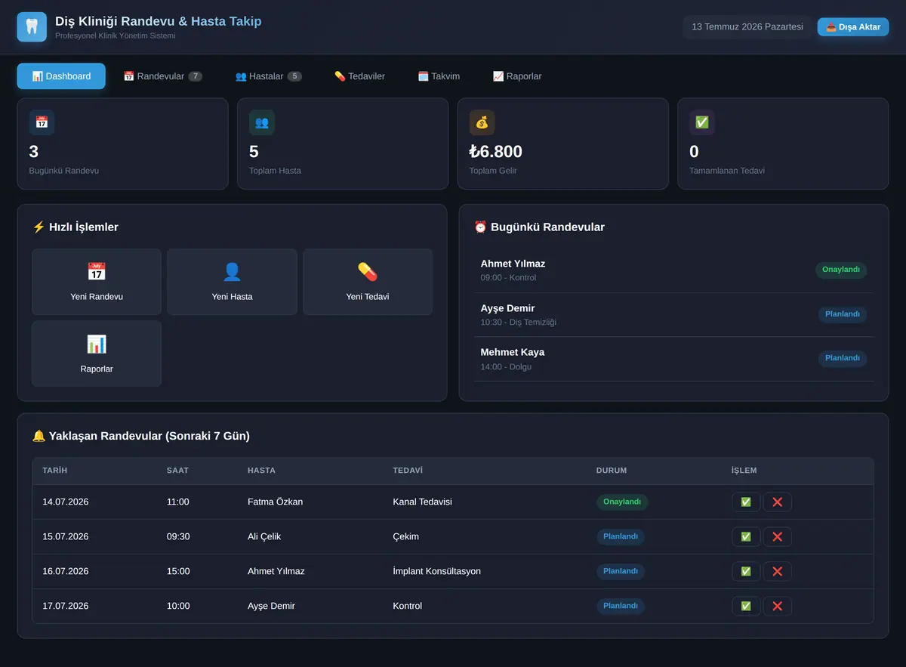Click the tooth logo icon in header

(32, 27)
